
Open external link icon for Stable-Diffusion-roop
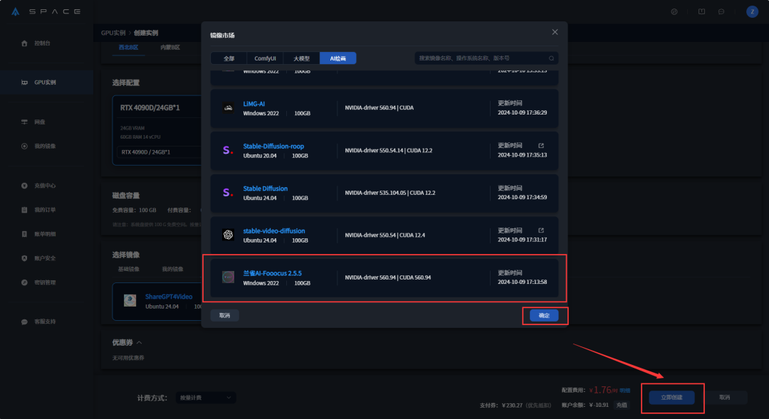coord(541,146)
